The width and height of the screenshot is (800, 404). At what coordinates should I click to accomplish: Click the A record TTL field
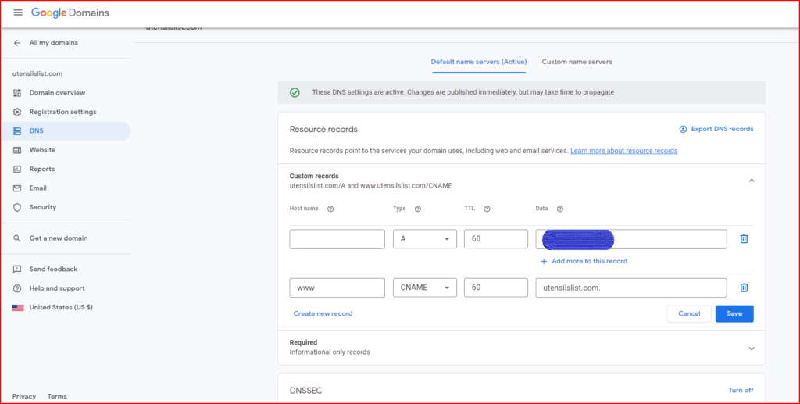click(x=496, y=239)
